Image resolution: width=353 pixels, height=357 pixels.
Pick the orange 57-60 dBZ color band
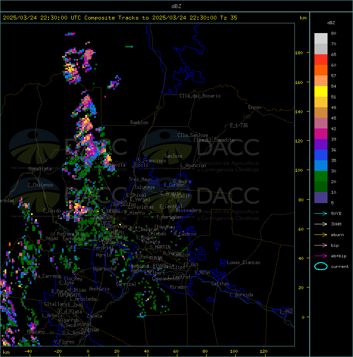pos(321,70)
